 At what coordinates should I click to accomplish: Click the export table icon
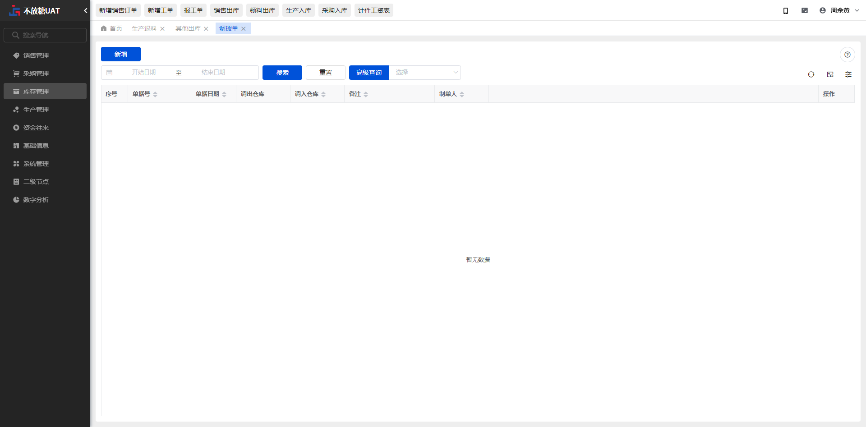coord(830,74)
